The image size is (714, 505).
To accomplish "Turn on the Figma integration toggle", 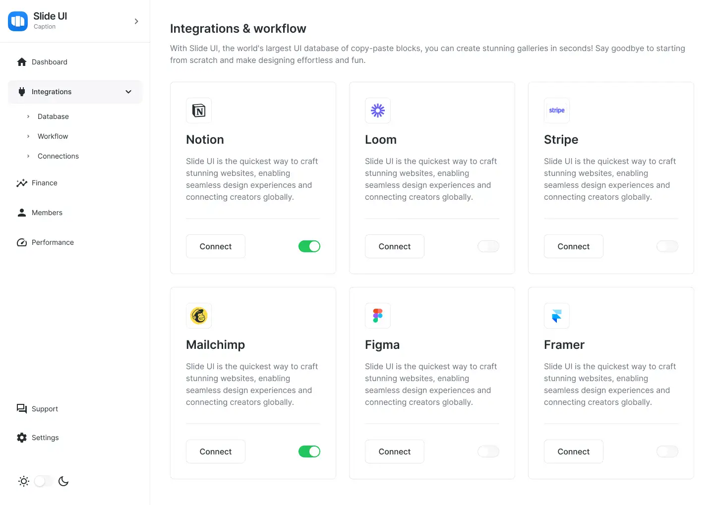I will [488, 451].
